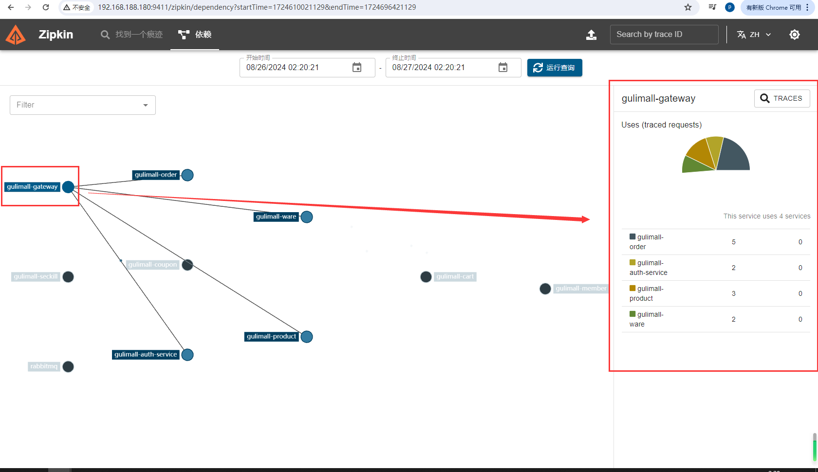Click the gulimall-coupon graph label
The width and height of the screenshot is (818, 472).
coord(152,265)
